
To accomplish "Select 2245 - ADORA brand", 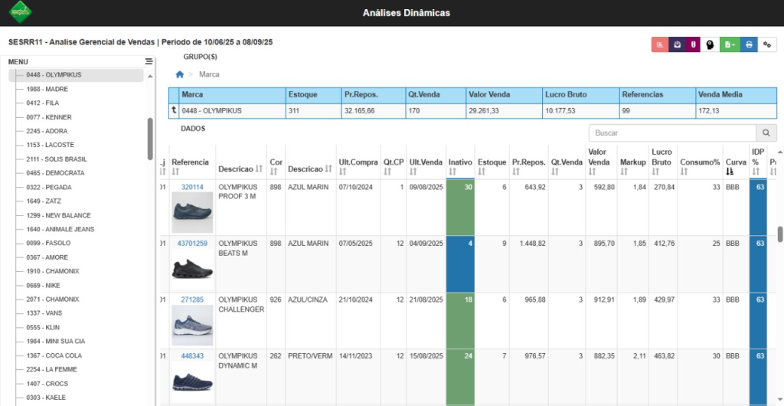I will point(47,131).
